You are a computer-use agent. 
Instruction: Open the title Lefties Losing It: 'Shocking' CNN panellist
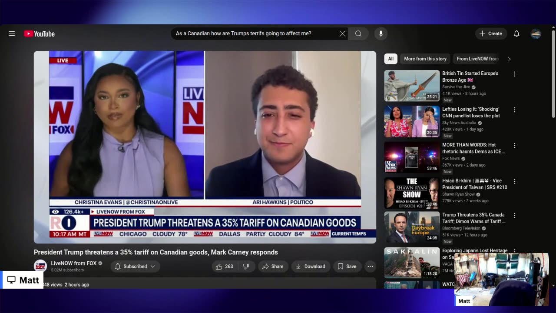coord(471,112)
